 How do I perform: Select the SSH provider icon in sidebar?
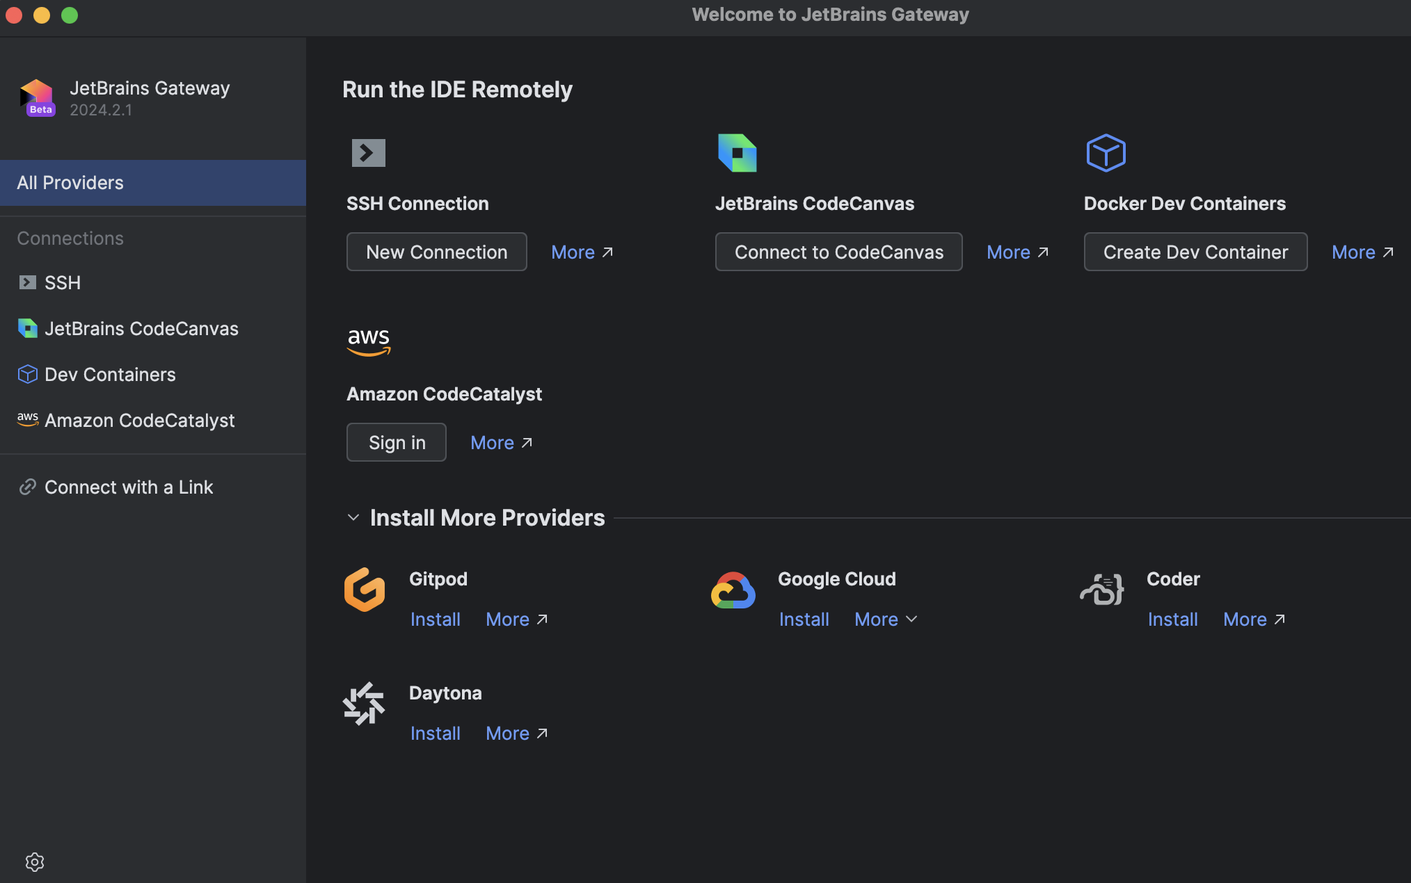[27, 282]
